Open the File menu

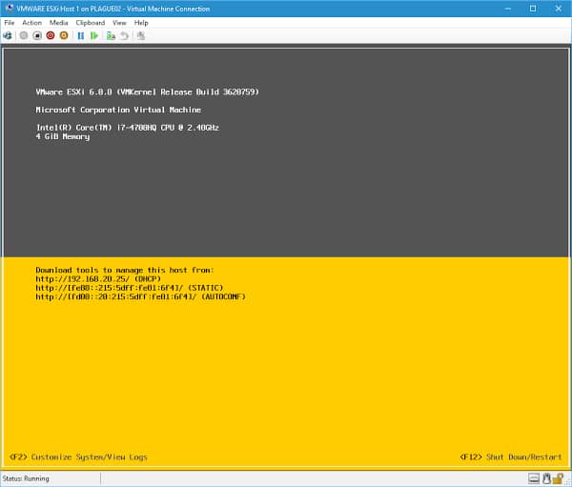(10, 23)
